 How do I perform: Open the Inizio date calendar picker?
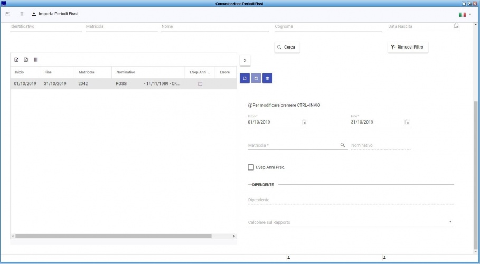304,122
